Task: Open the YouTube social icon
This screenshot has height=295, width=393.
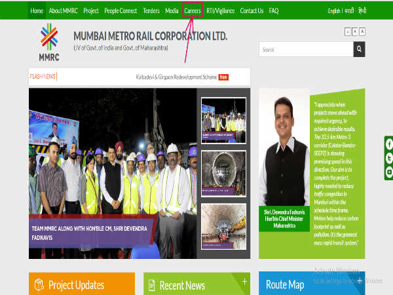Action: pos(389,172)
